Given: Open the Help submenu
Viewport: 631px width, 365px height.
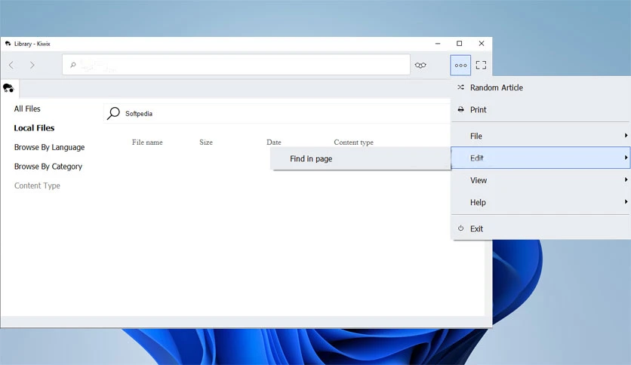Looking at the screenshot, I should [x=541, y=202].
